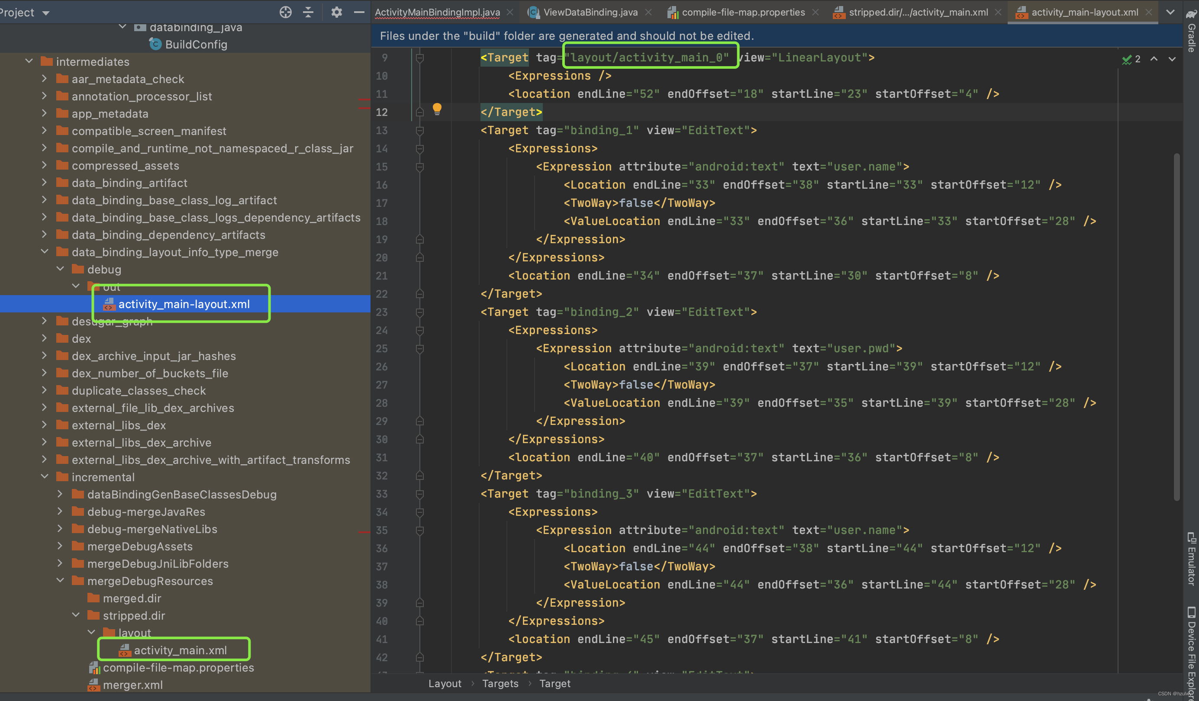Select the activity_main-layout.xml editor tab
Viewport: 1199px width, 701px height.
1084,13
